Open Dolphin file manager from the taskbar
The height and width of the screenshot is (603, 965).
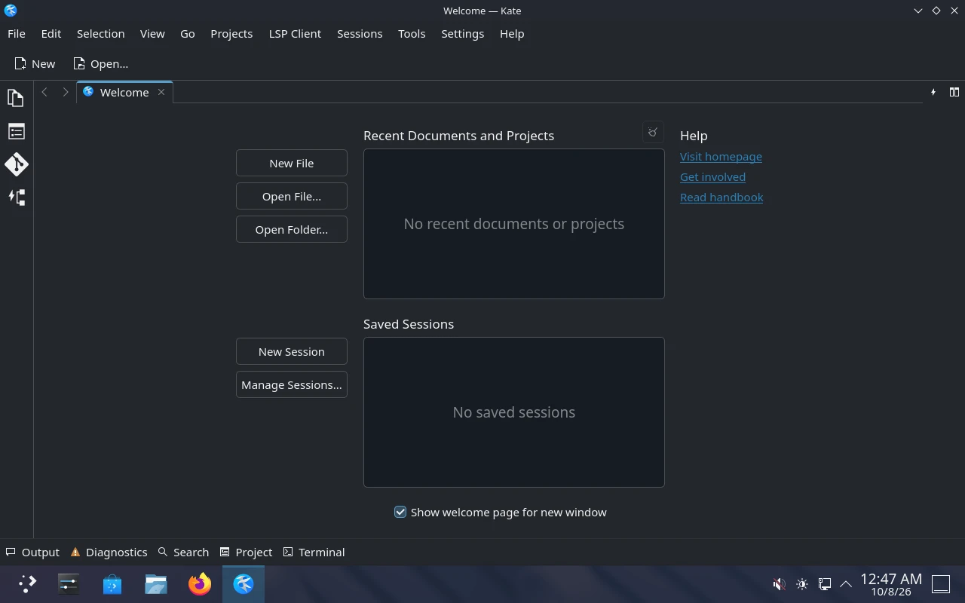(156, 584)
